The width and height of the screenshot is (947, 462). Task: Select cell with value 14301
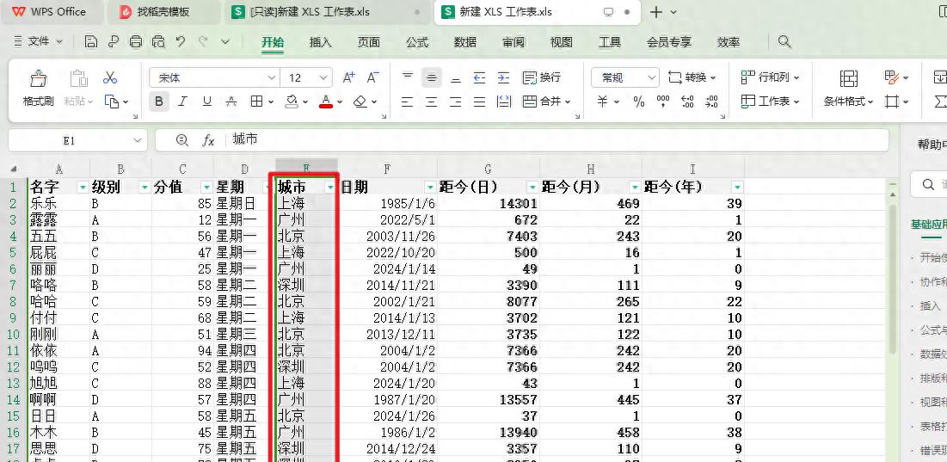[x=489, y=204]
